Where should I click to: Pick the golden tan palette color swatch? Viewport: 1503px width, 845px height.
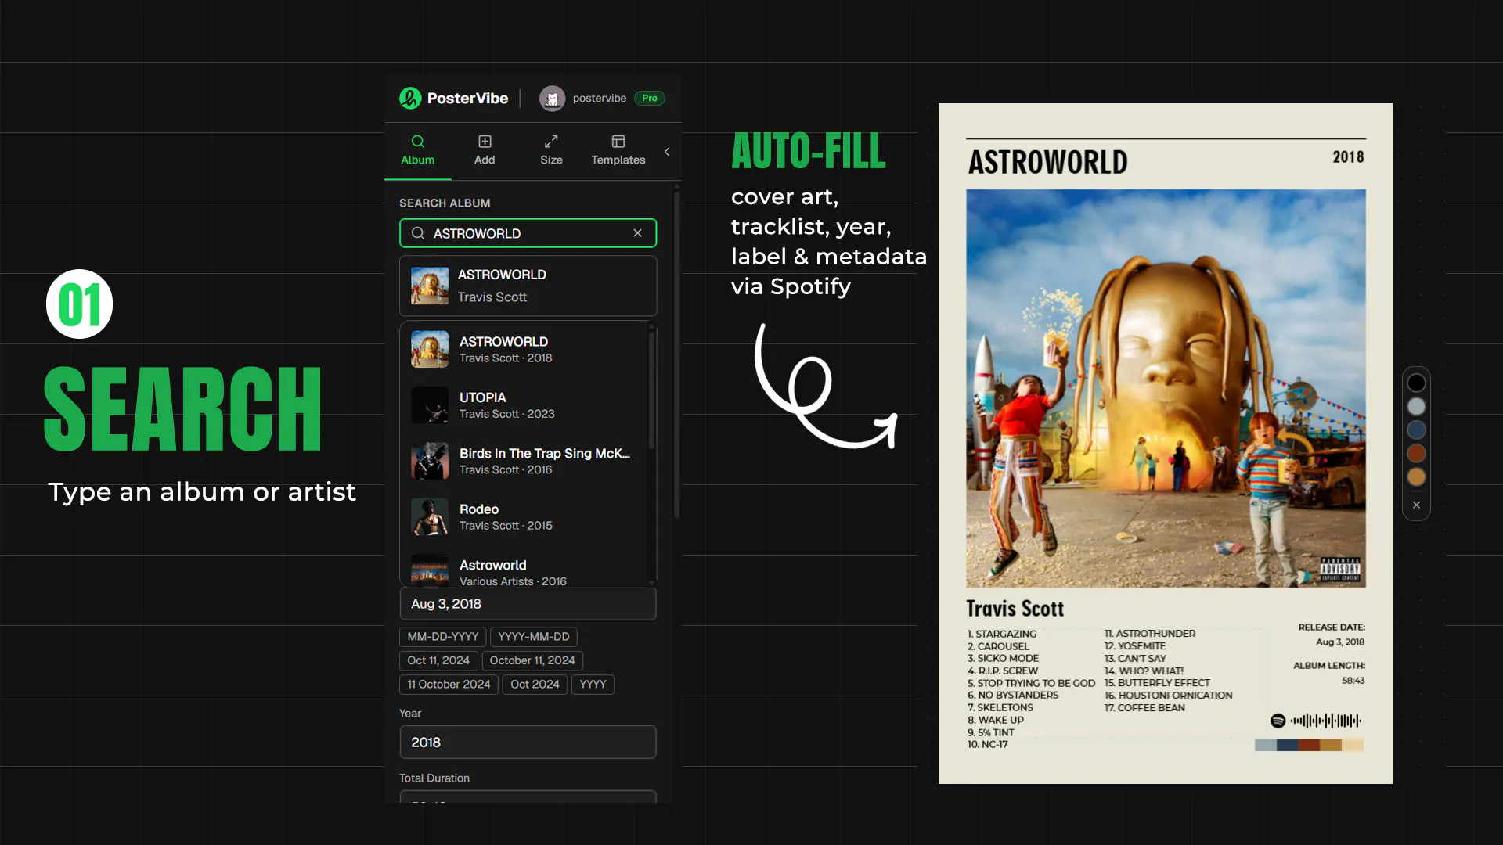click(x=1416, y=476)
